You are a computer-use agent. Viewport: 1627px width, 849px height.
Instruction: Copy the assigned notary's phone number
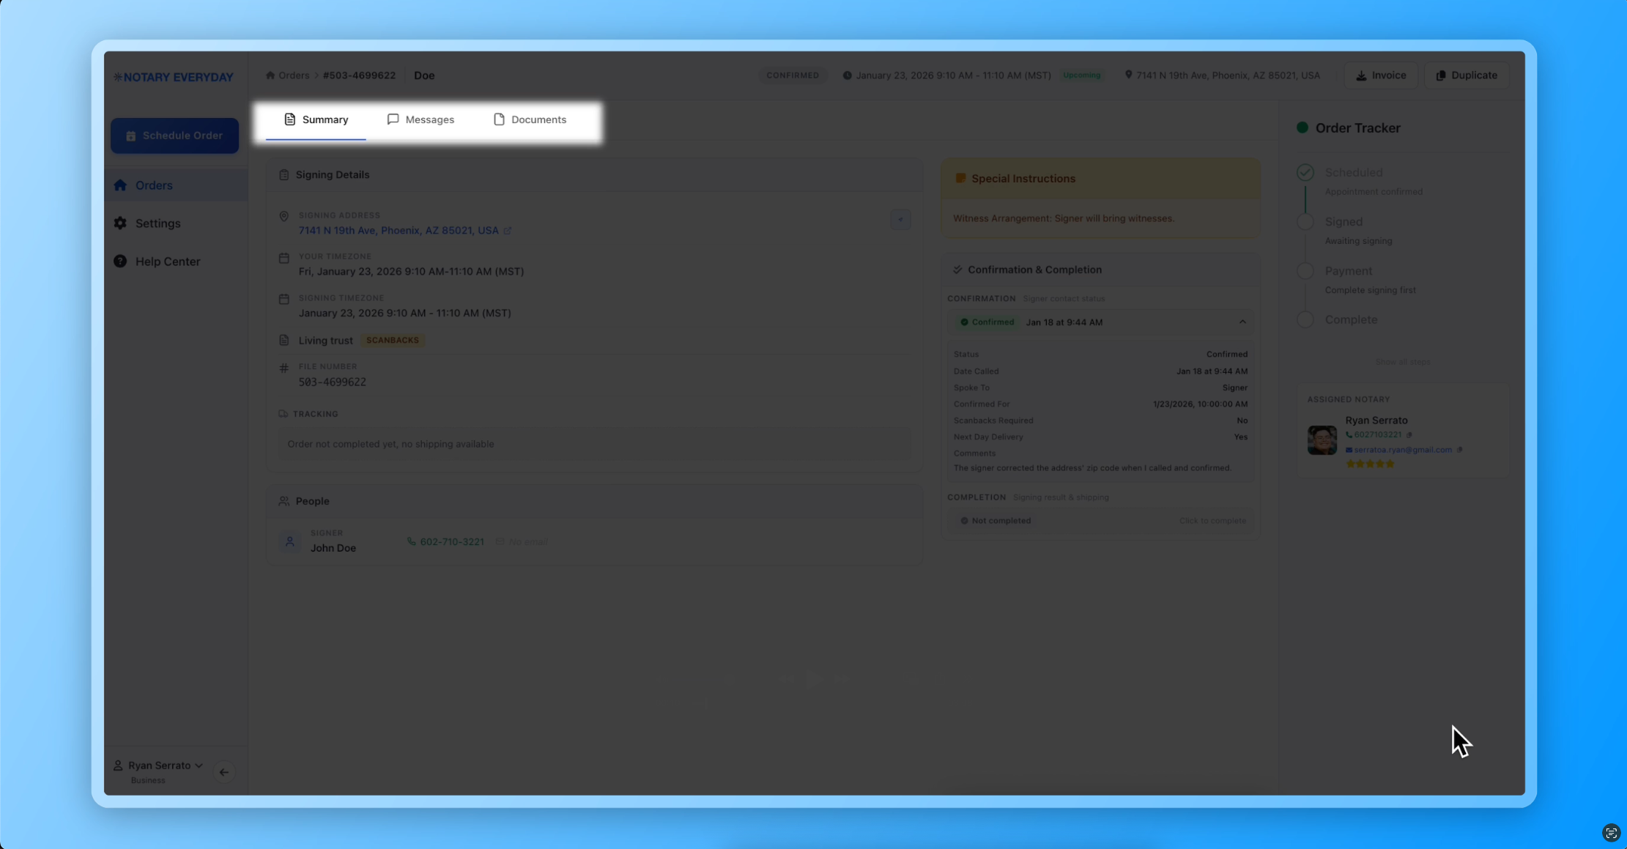(1409, 434)
